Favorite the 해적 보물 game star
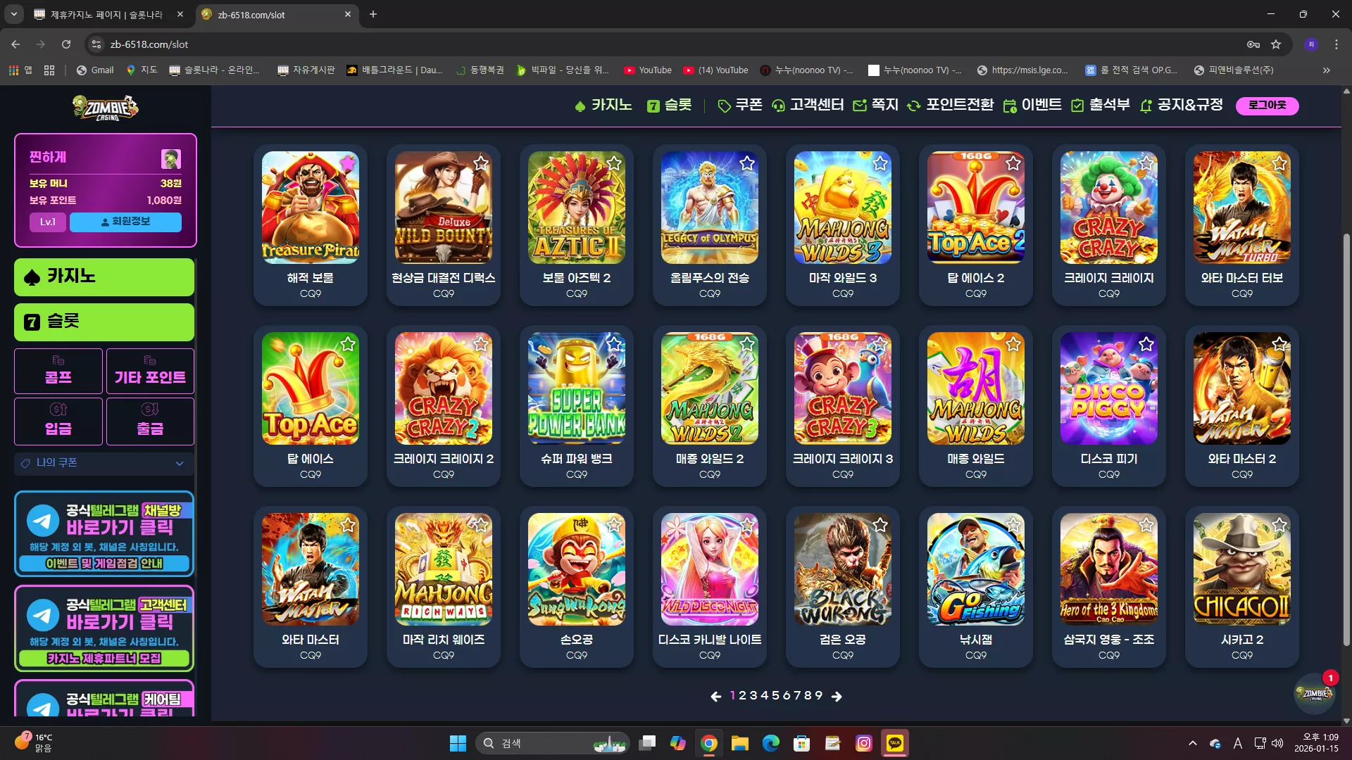Viewport: 1352px width, 760px height. point(348,163)
